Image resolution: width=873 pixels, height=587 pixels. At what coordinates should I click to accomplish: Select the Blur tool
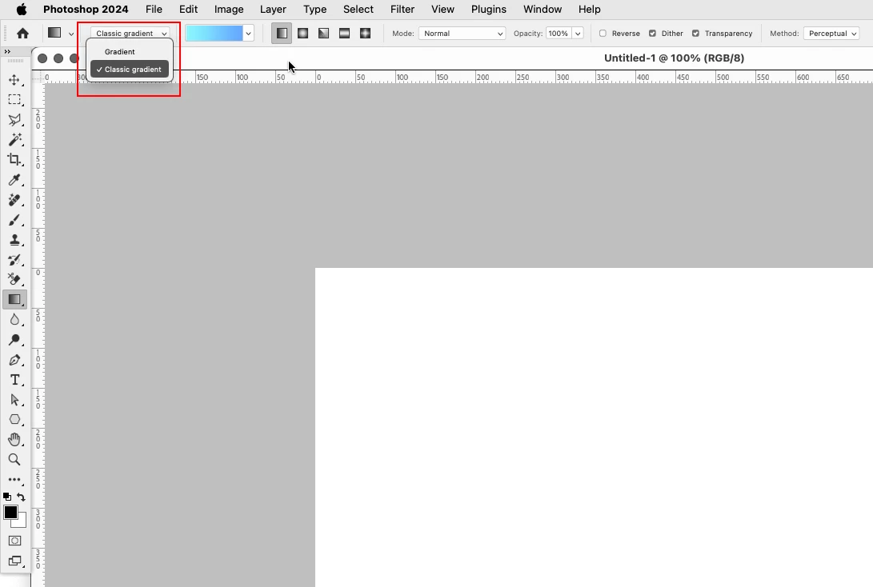click(14, 319)
